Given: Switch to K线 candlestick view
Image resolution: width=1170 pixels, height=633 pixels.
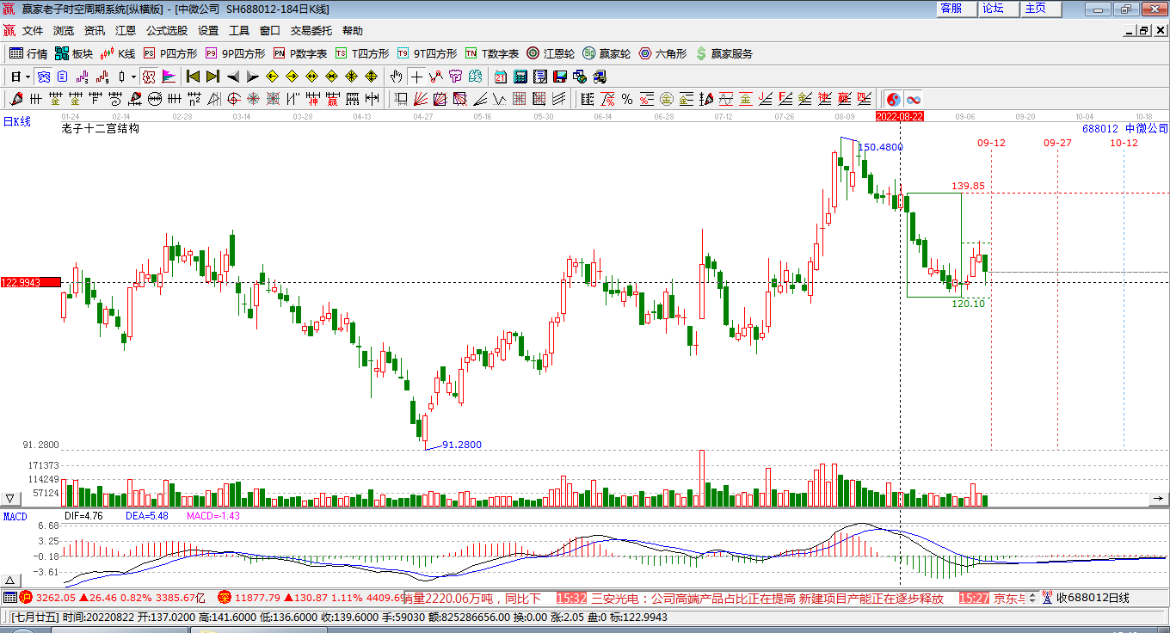Looking at the screenshot, I should pos(118,53).
